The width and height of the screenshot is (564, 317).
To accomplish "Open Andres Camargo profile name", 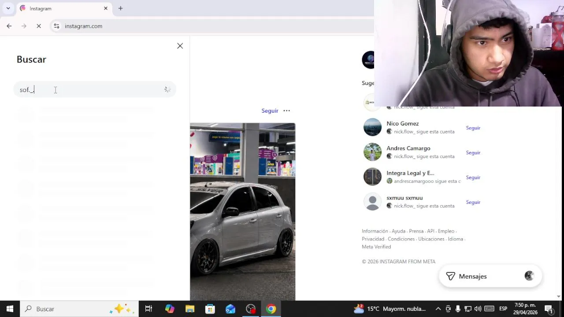I will point(408,148).
